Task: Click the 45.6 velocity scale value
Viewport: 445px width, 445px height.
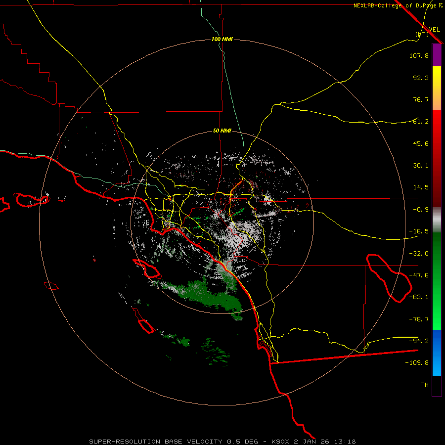Action: 421,143
